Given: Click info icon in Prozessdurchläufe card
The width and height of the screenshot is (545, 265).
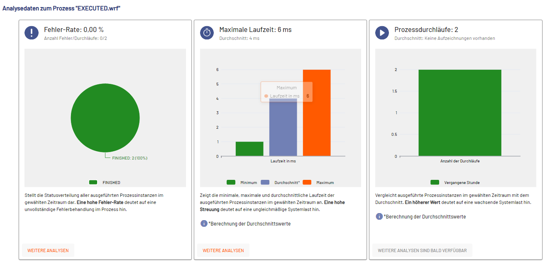Looking at the screenshot, I should coord(379,216).
